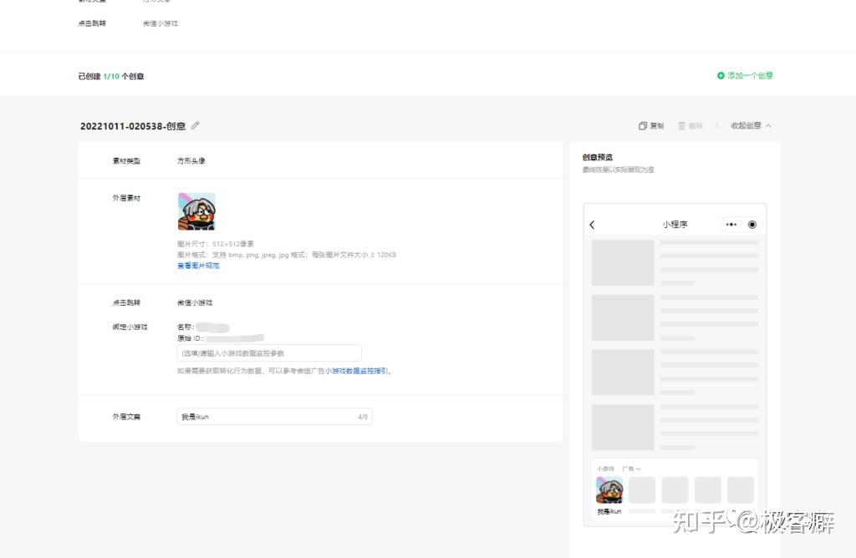
Task: Click the 4/8 character counter
Action: pyautogui.click(x=363, y=417)
